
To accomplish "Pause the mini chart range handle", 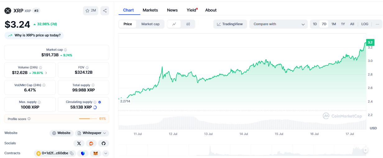I will pyautogui.click(x=366, y=150).
